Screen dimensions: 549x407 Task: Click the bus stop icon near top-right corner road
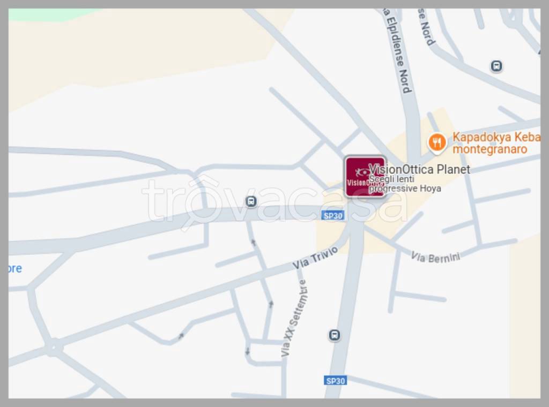pos(496,66)
